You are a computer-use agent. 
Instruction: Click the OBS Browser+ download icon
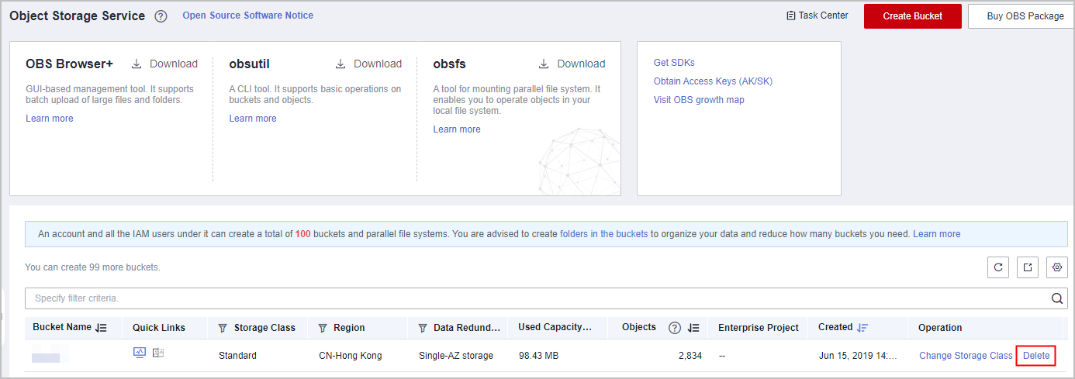137,64
